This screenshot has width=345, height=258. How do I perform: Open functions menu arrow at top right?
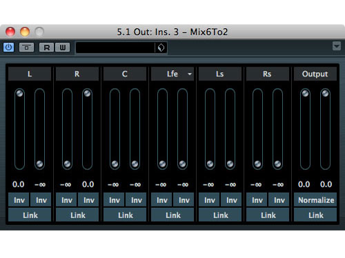coord(337,46)
